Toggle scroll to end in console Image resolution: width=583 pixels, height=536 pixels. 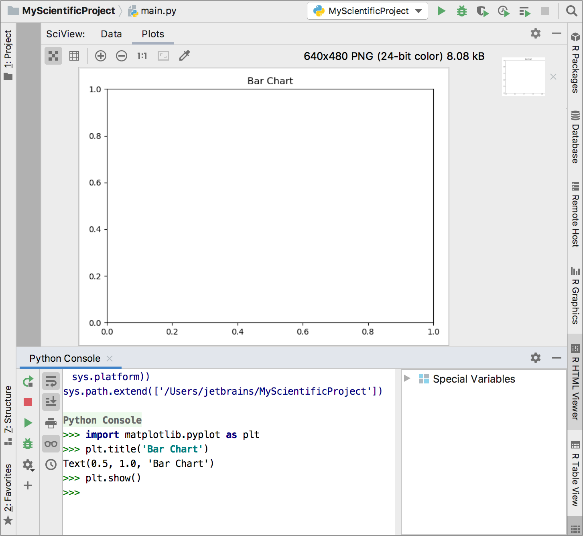pos(51,402)
